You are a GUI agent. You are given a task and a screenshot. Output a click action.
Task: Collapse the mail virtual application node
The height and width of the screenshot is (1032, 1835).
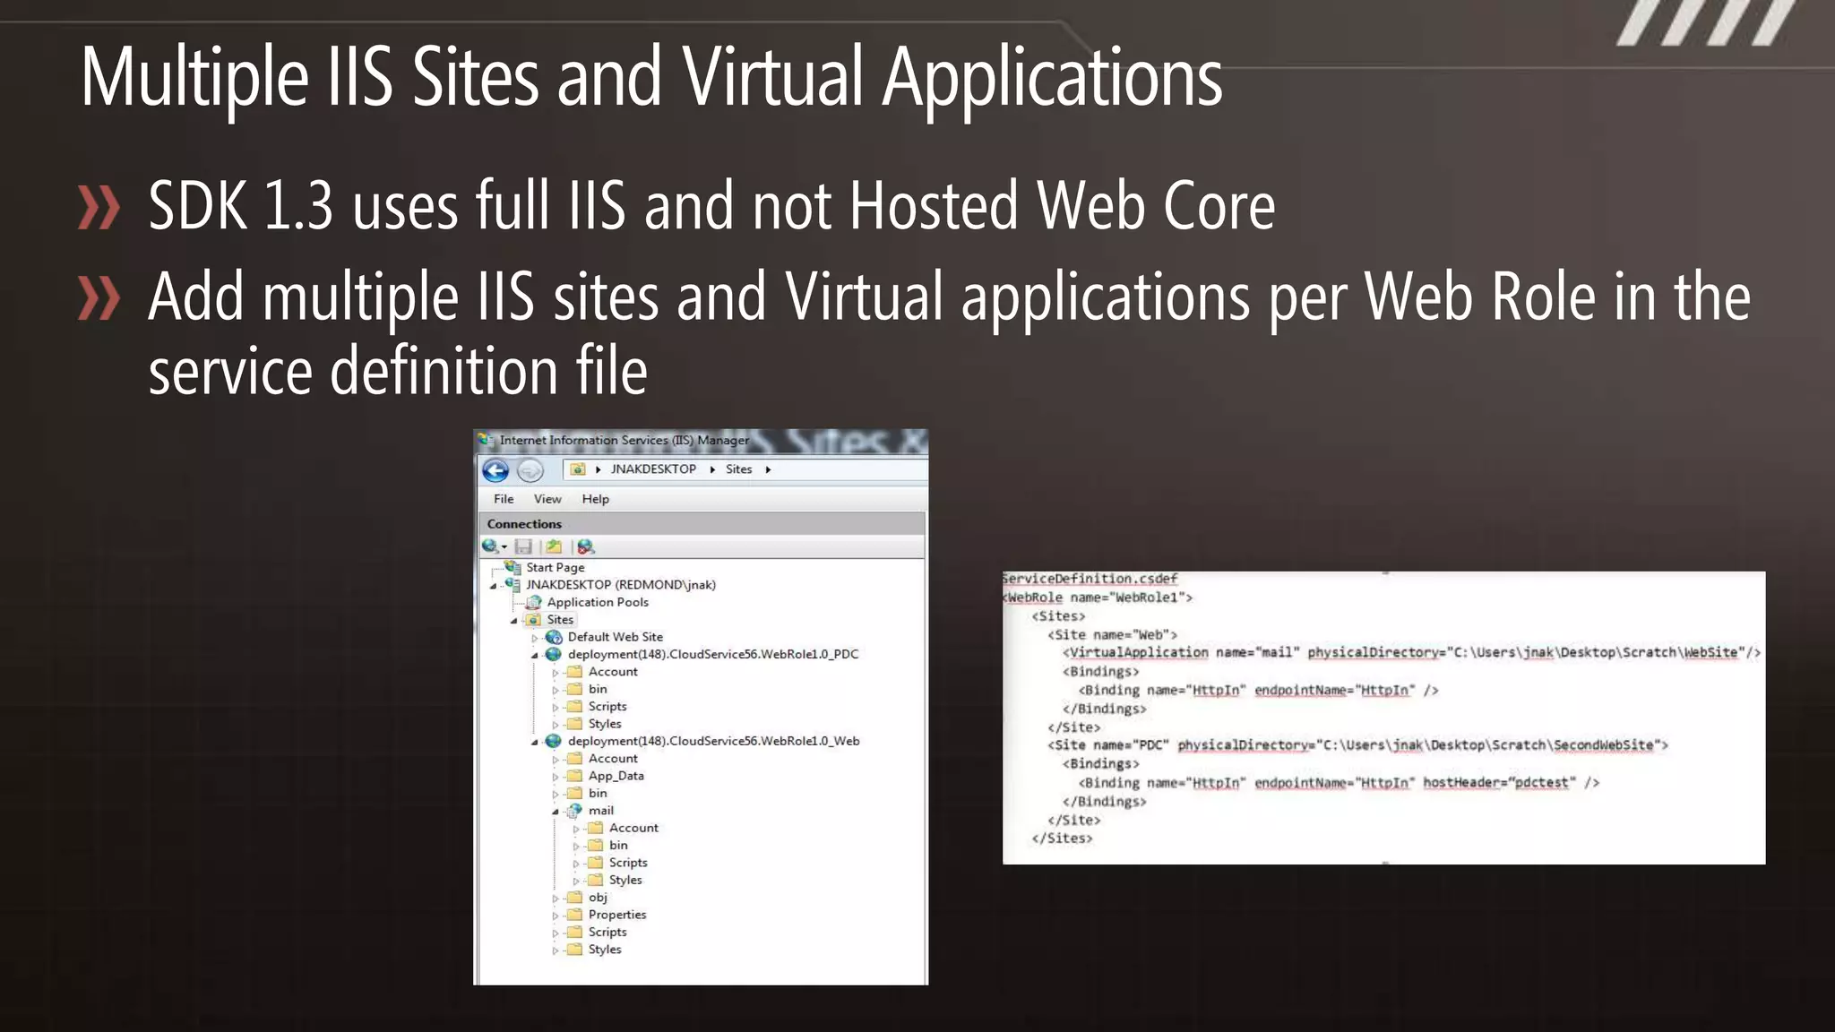pyautogui.click(x=556, y=812)
